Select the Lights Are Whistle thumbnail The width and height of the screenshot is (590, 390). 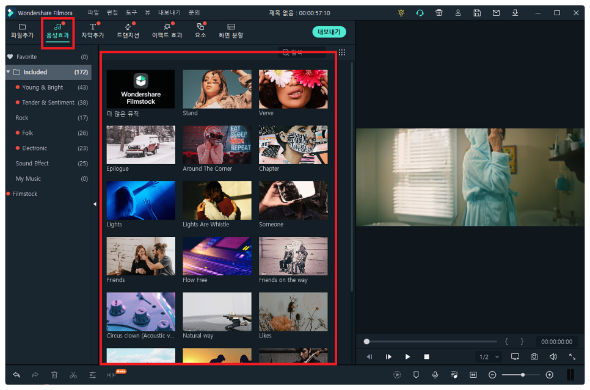[217, 200]
